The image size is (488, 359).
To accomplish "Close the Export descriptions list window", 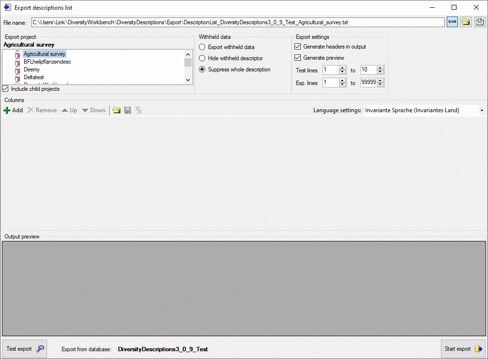I will (x=476, y=7).
